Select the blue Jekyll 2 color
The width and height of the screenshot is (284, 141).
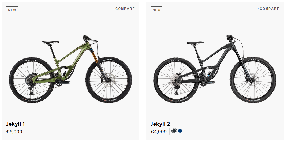[x=180, y=131]
